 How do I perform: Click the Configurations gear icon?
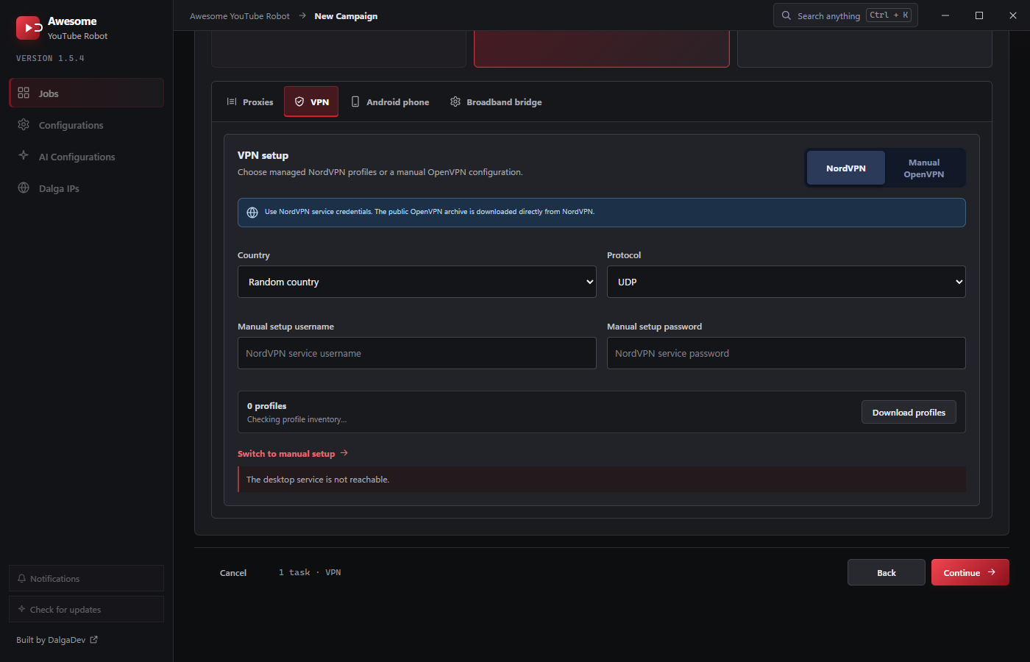[x=24, y=125]
